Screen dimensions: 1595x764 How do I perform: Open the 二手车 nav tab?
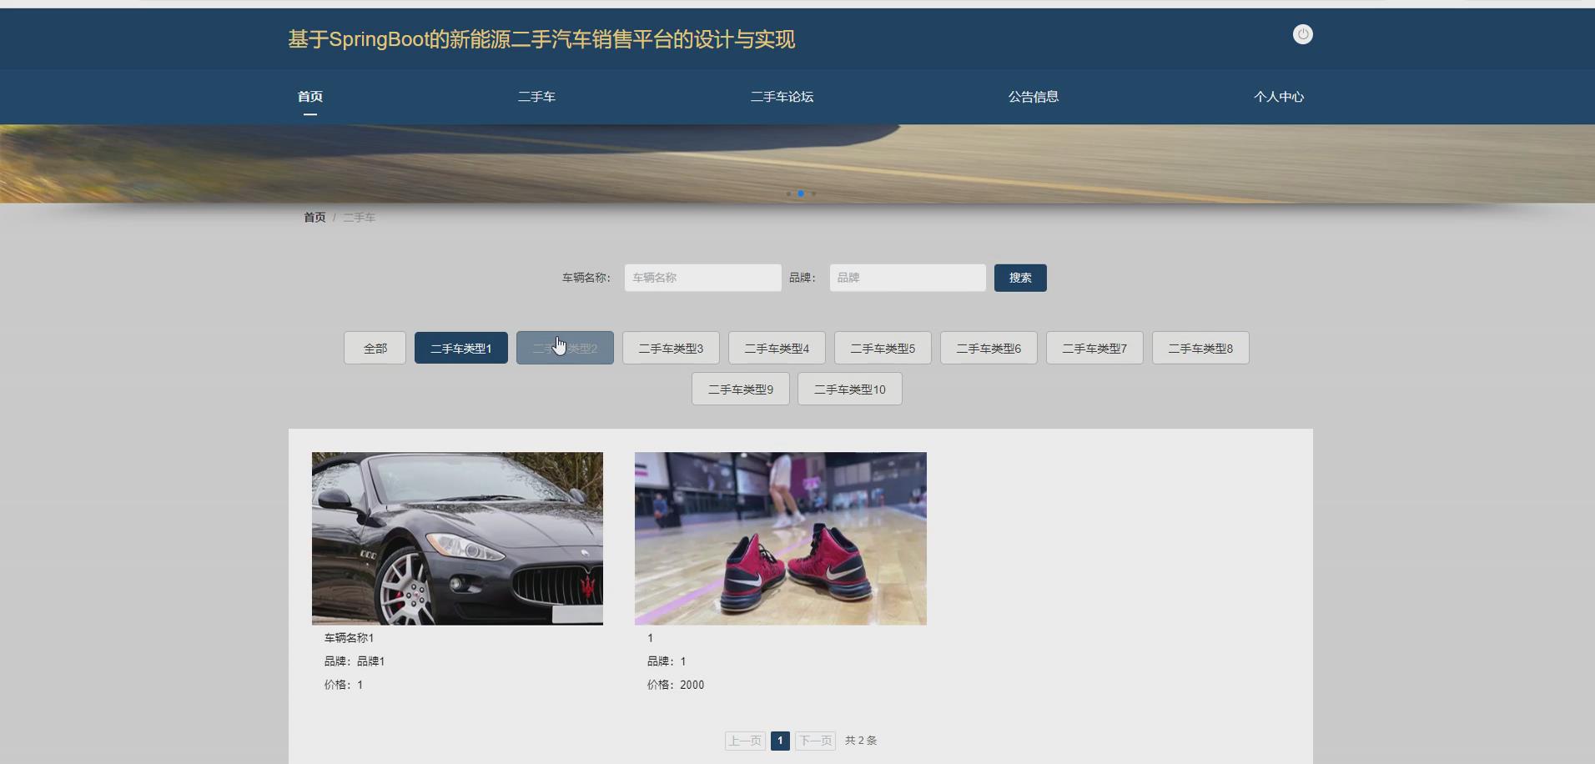536,97
